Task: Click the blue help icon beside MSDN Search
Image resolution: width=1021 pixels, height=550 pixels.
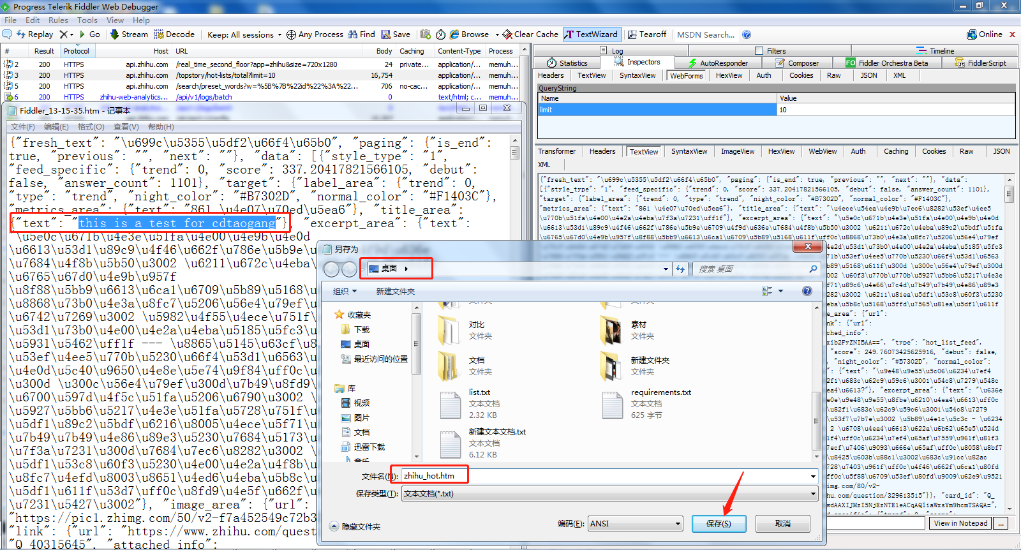Action: tap(747, 34)
